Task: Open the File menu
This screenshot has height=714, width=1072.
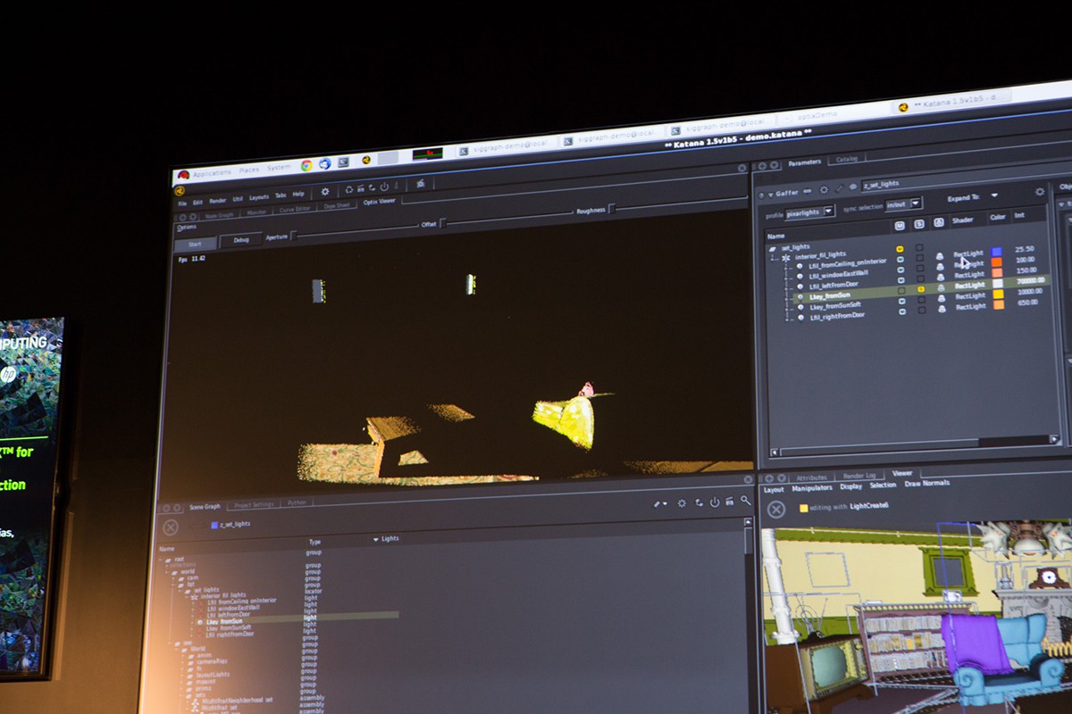Action: tap(182, 203)
